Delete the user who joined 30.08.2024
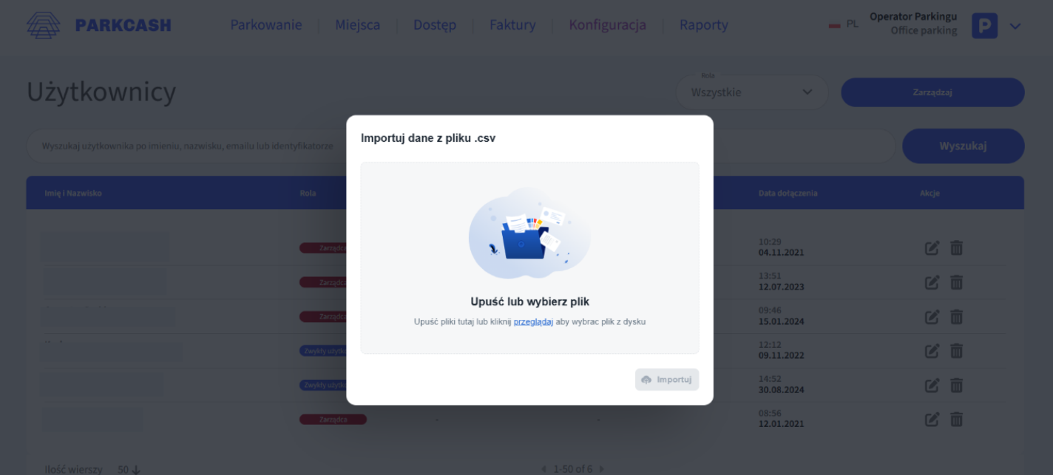The width and height of the screenshot is (1053, 475). [x=956, y=385]
